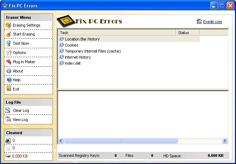Click the Exit door icon
The width and height of the screenshot is (236, 164).
[9, 88]
